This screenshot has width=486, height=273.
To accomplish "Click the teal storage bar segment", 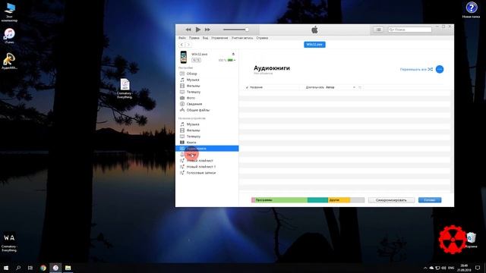I will pos(317,200).
